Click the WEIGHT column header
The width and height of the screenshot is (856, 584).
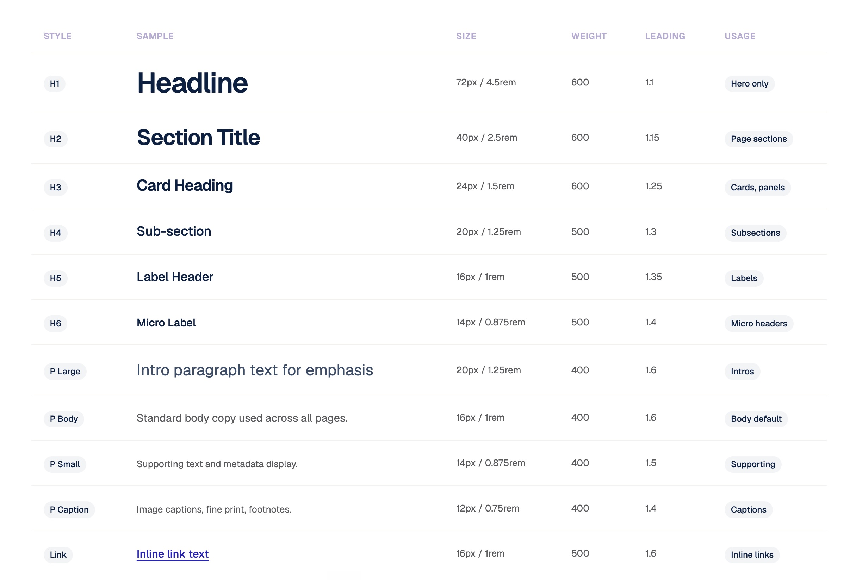(589, 36)
